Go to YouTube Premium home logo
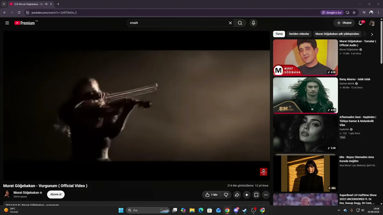383x215 pixels. [x=25, y=23]
